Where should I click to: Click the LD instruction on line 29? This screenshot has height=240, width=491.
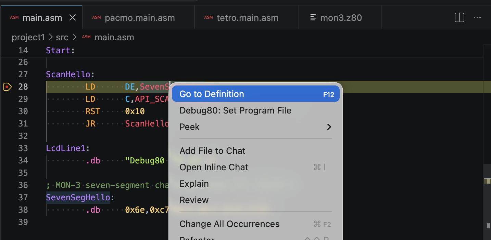90,99
